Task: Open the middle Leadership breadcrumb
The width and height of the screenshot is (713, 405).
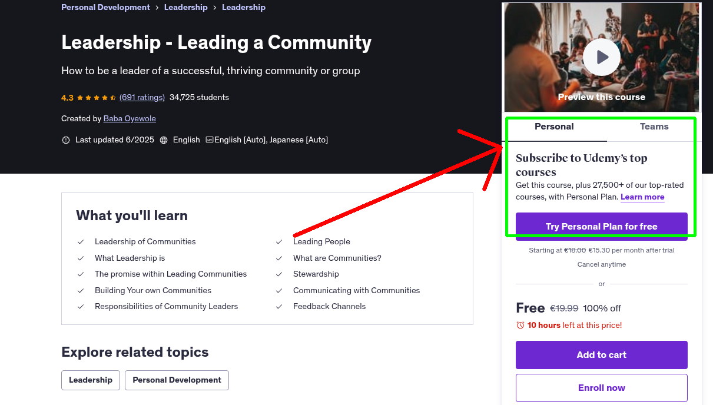Action: 186,7
